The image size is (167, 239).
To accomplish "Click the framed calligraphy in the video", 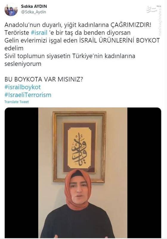I will (79, 147).
